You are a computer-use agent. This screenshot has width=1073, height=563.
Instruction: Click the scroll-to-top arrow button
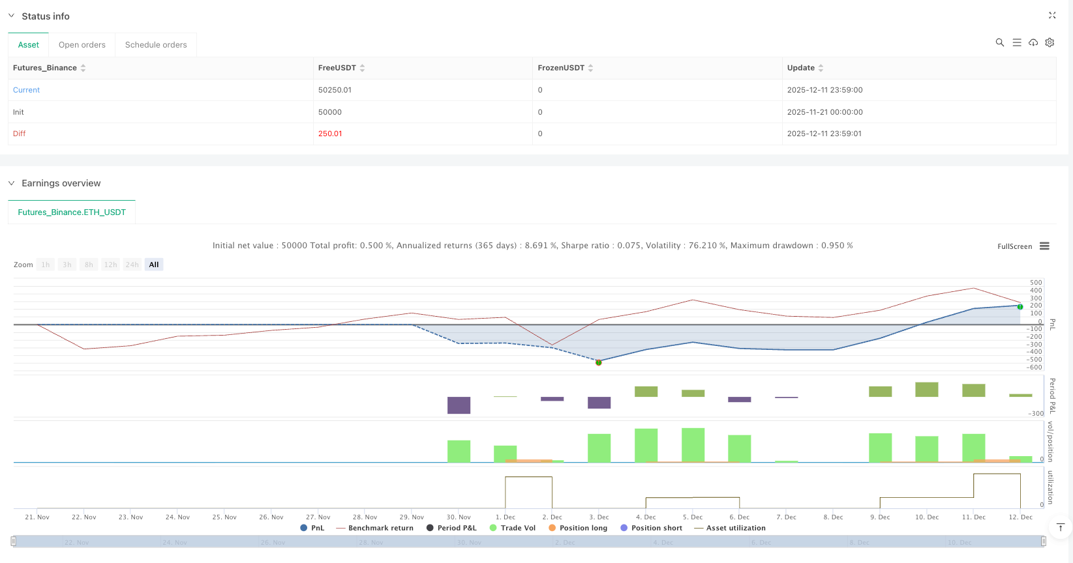(x=1060, y=527)
